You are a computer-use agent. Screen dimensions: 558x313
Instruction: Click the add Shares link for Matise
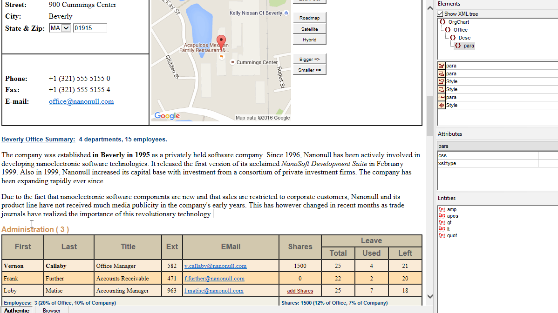click(x=300, y=291)
